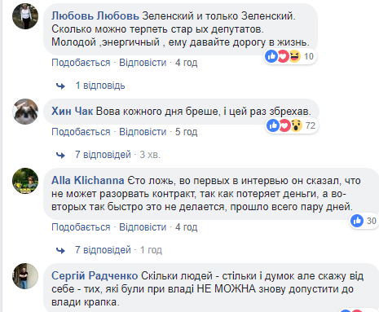Expand the 1 відповідь reply thread

100,86
